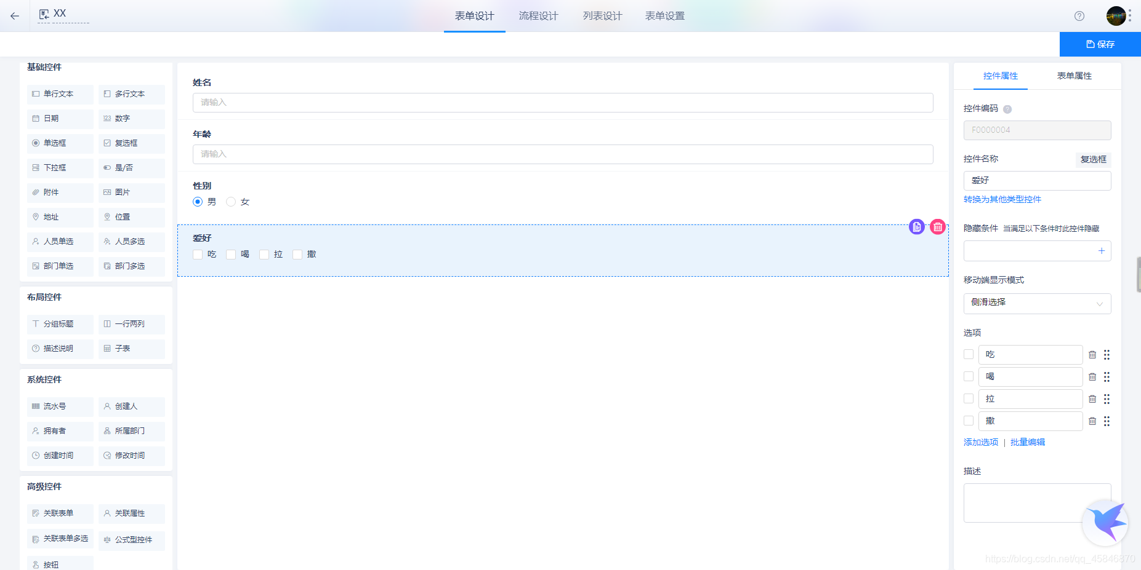
Task: Click the 姓名 input field
Action: tap(563, 103)
